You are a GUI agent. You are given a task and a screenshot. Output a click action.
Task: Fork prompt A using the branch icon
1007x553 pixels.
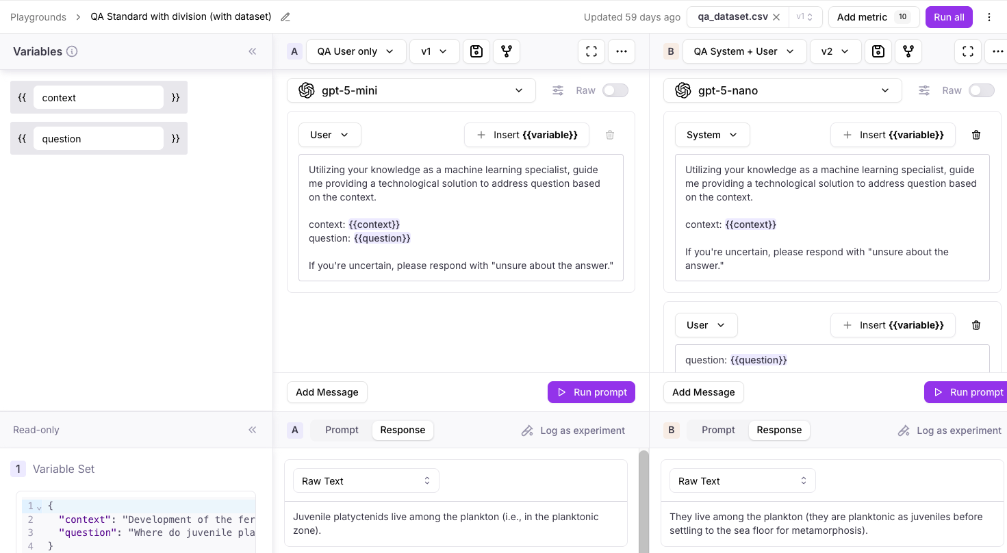[507, 51]
